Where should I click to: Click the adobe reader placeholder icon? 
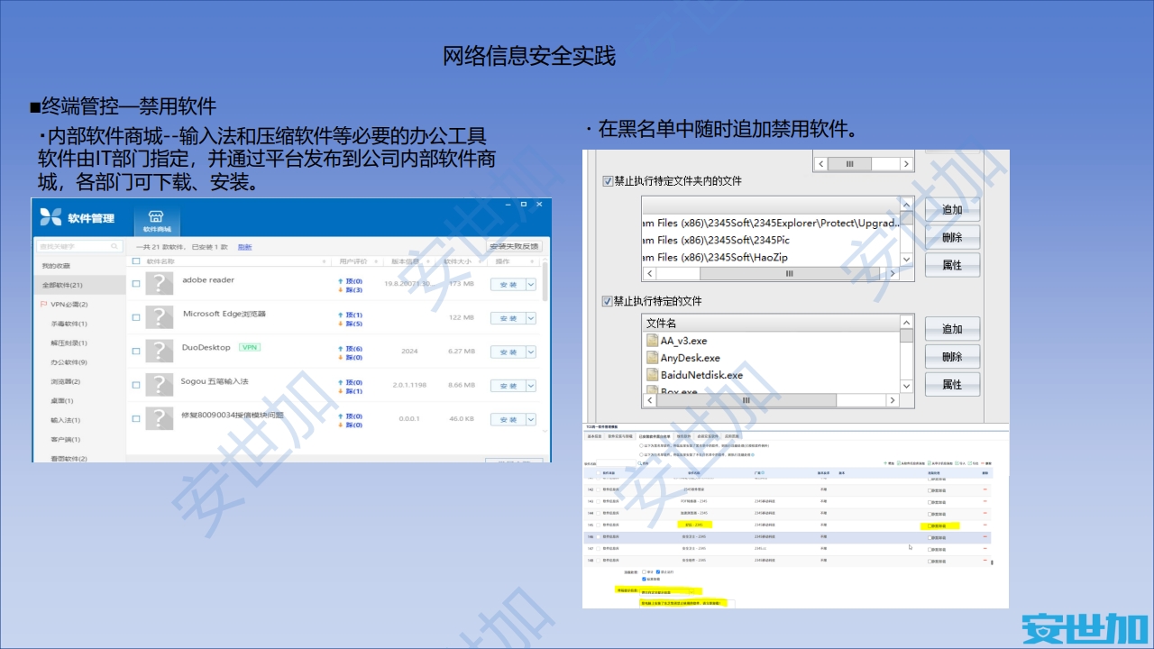[160, 284]
